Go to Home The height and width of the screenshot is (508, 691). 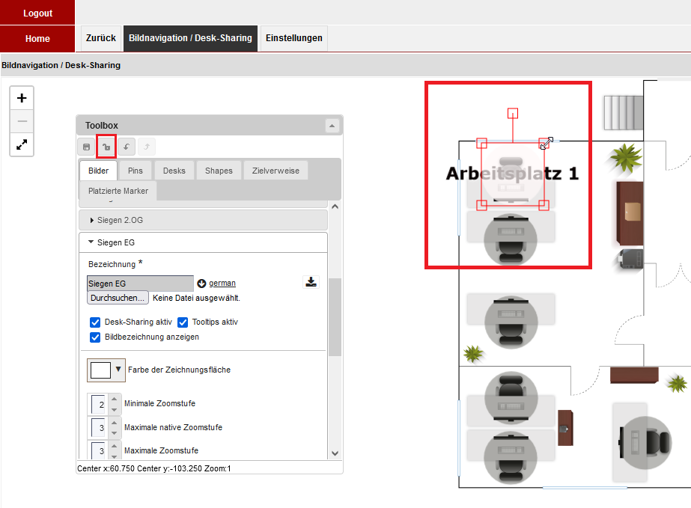point(37,38)
